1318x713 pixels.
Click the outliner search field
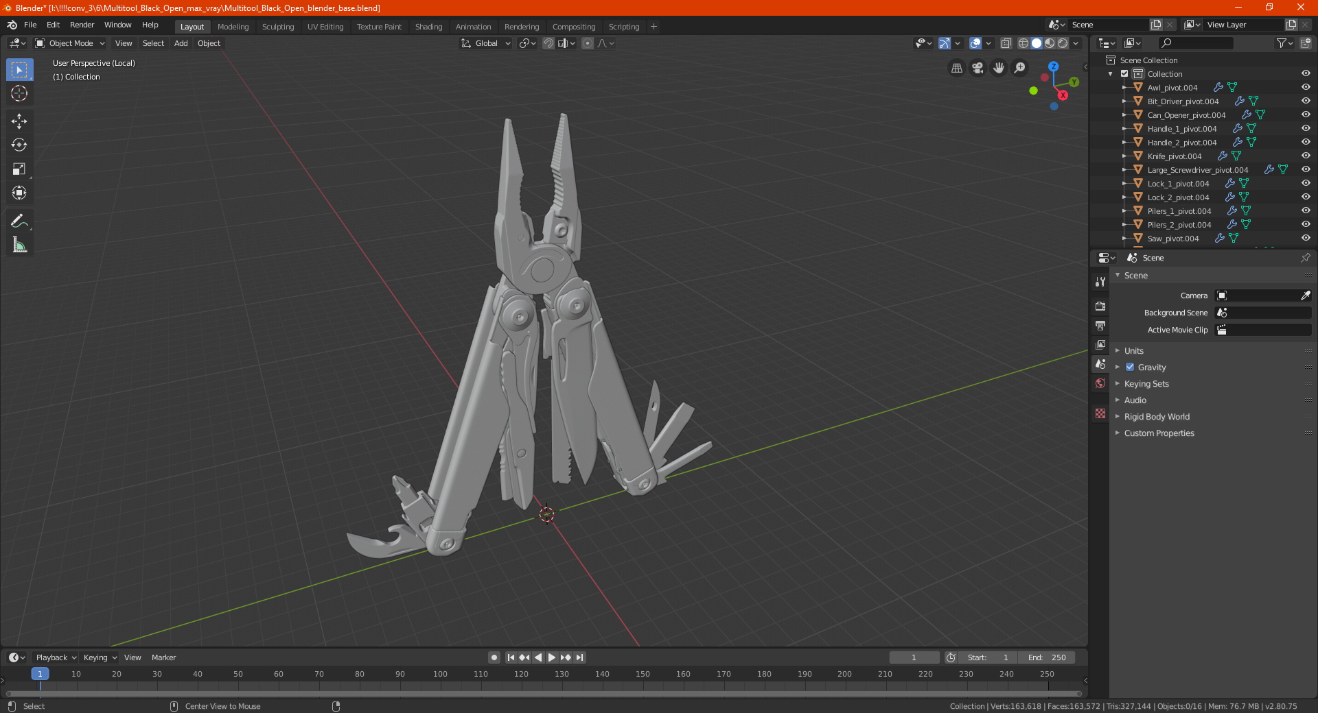(x=1195, y=43)
